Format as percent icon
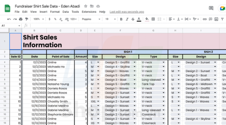226x125 pixels. click(x=55, y=19)
